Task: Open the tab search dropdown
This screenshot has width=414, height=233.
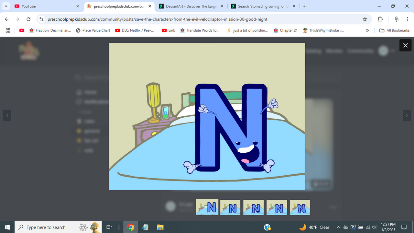Action: (x=6, y=6)
